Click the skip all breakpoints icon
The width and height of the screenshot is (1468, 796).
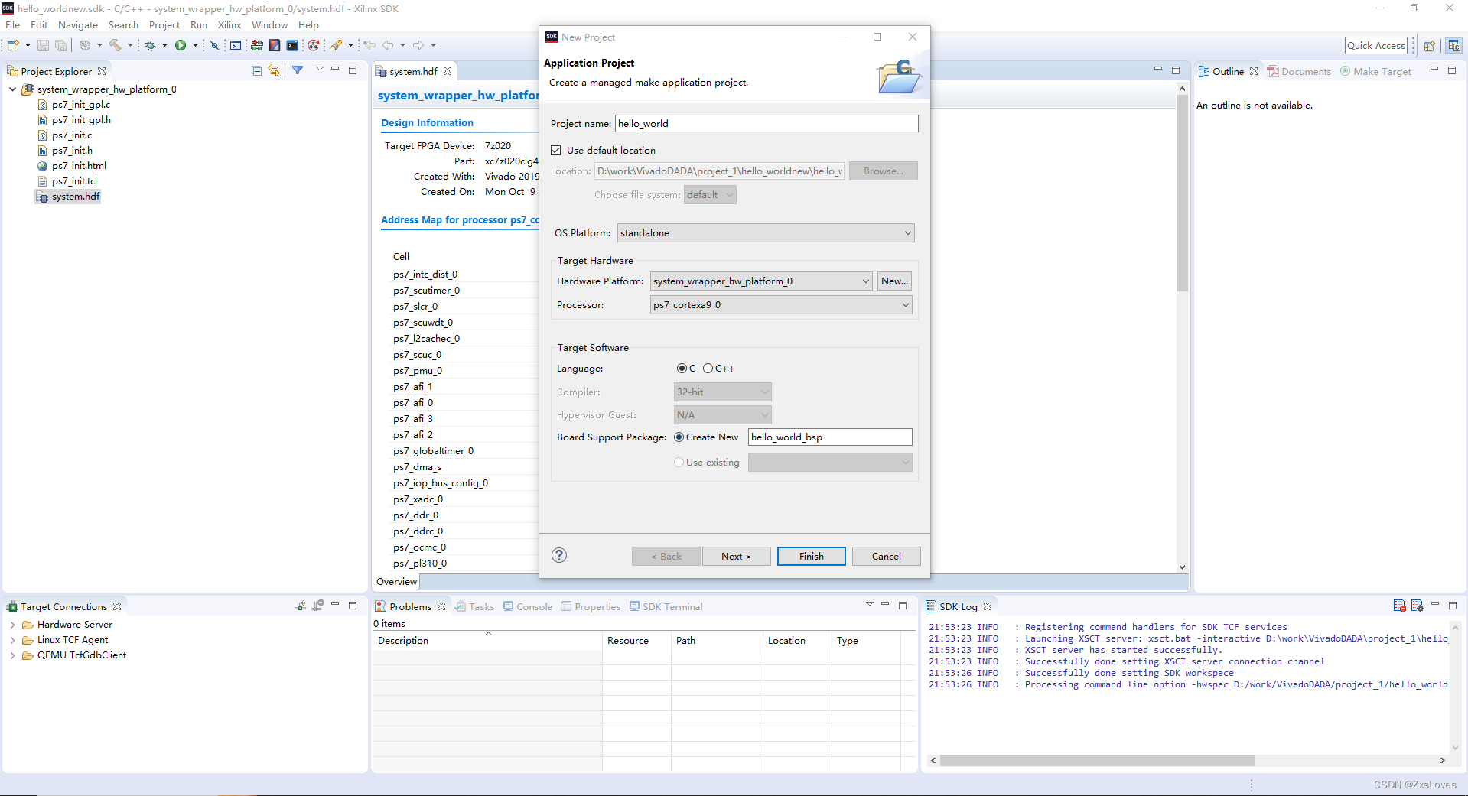(215, 45)
